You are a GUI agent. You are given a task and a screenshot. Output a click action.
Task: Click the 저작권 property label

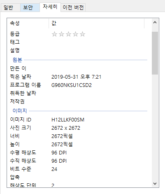tap(17, 101)
